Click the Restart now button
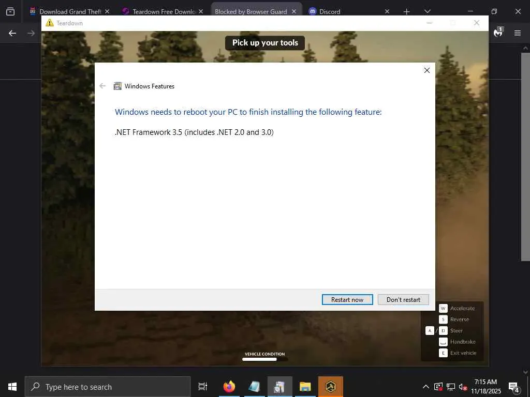Viewport: 530px width, 397px height. click(x=347, y=299)
